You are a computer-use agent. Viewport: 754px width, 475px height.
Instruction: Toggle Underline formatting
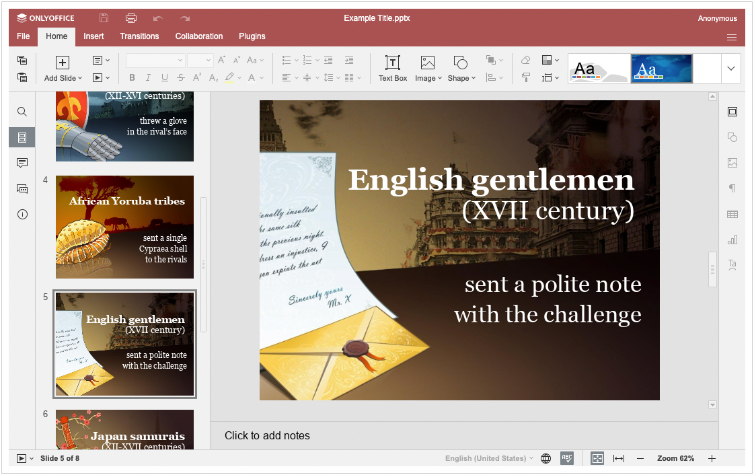pos(165,77)
